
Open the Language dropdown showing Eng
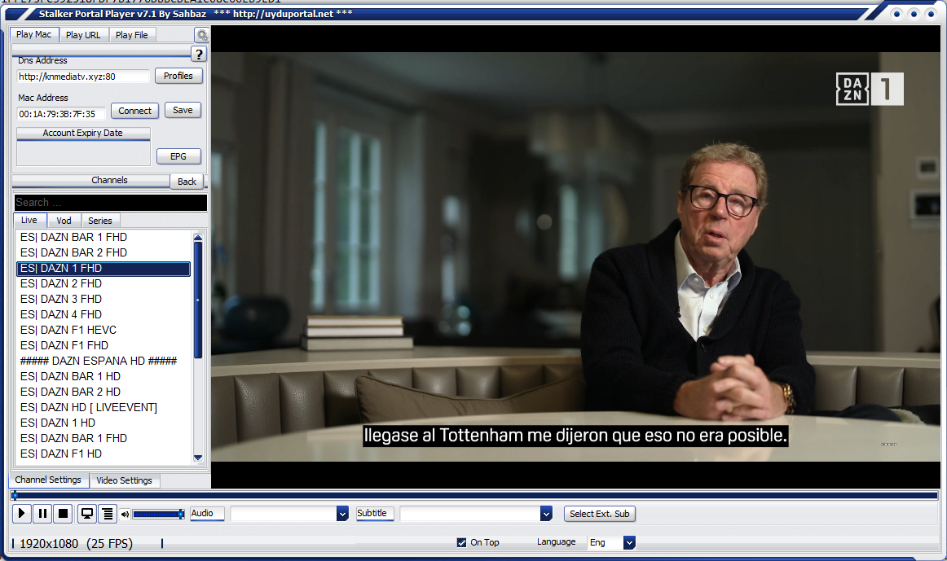tap(628, 542)
